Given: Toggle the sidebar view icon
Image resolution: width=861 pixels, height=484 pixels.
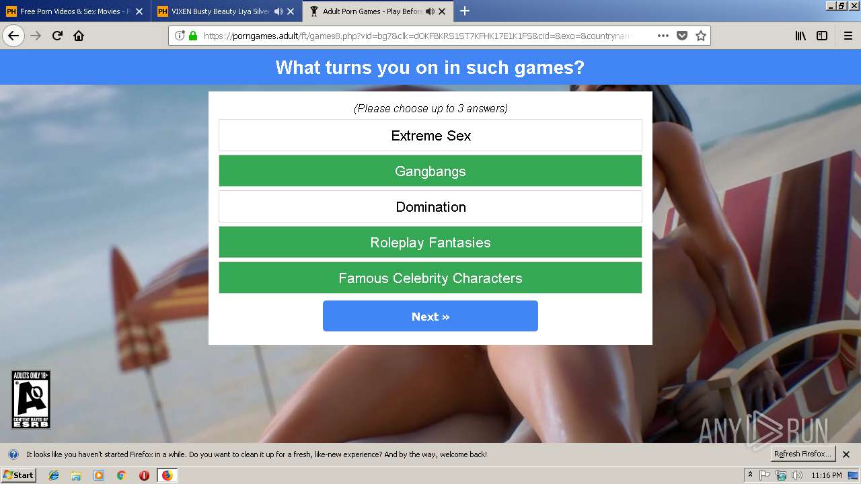Looking at the screenshot, I should point(822,36).
